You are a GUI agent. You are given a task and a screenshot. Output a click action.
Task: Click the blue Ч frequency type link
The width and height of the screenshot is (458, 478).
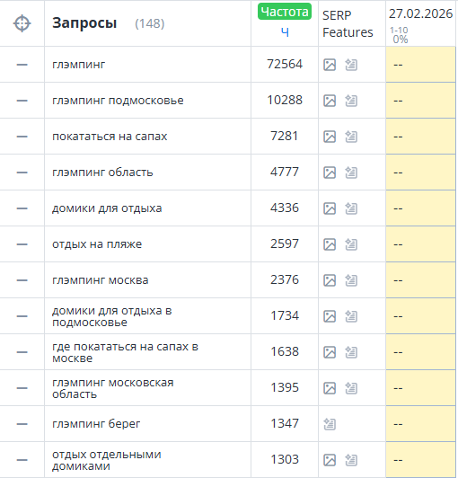285,32
